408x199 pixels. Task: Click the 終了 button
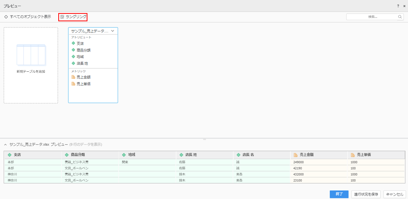339,194
